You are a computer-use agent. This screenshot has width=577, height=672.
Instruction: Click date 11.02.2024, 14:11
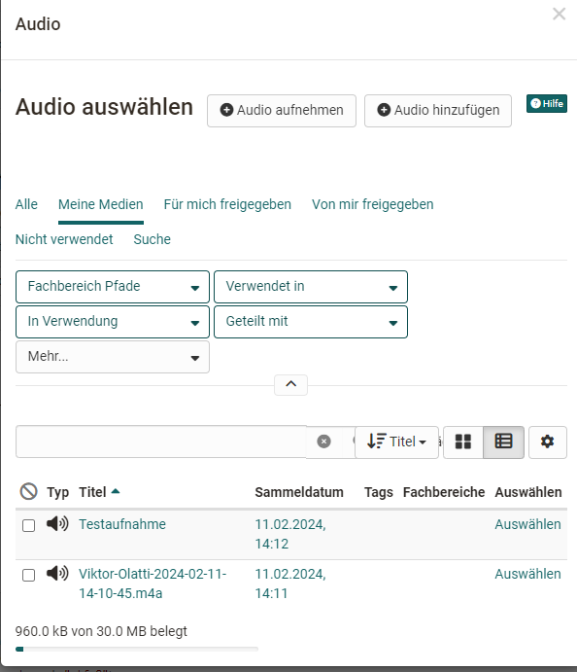[x=290, y=584]
